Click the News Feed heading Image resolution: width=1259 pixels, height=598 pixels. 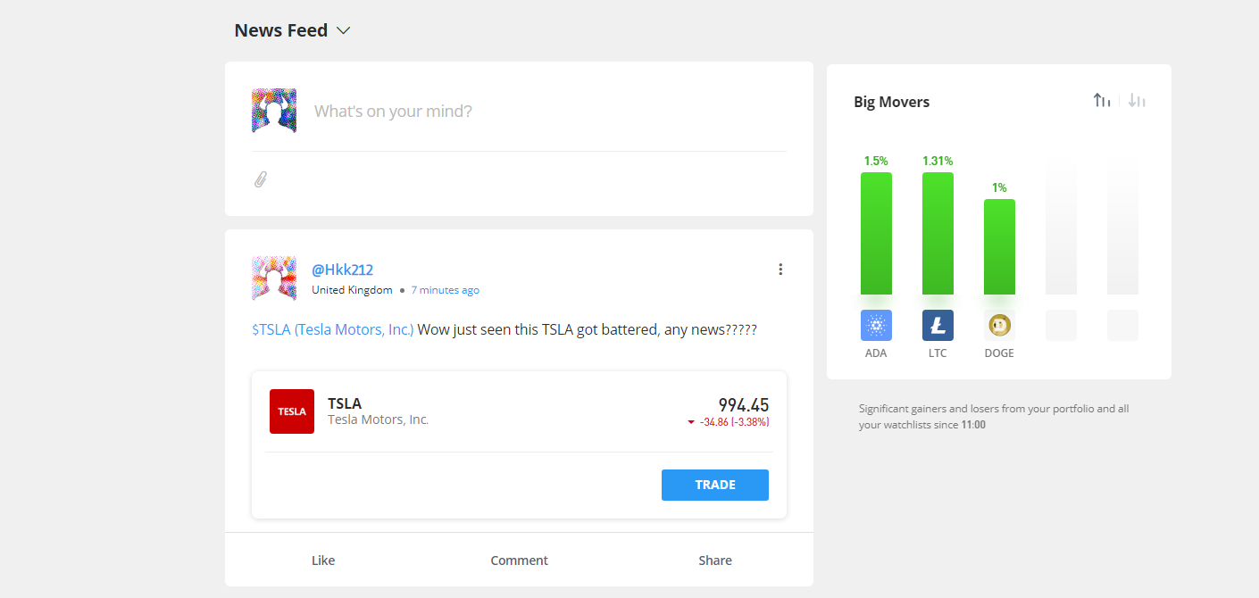pyautogui.click(x=280, y=30)
